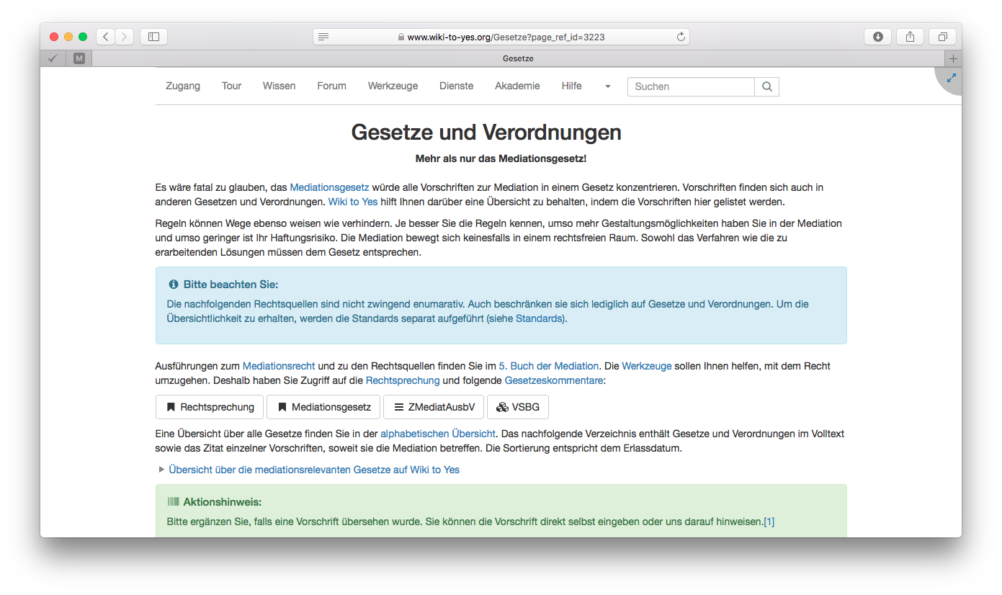Screen dimensions: 1002x595
Task: Click into the Suchen search field
Action: (x=690, y=86)
